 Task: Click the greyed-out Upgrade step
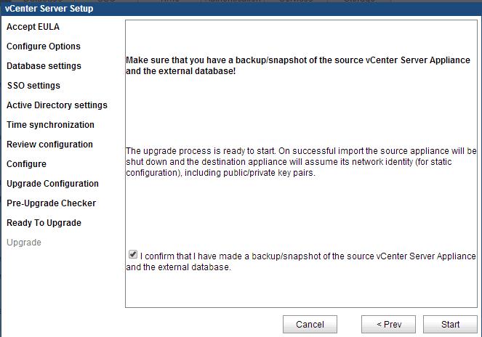click(24, 243)
